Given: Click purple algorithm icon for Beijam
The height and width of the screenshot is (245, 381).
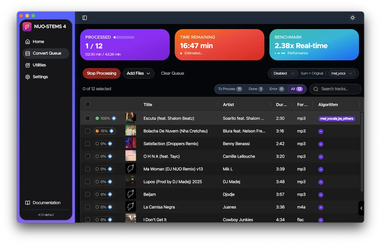Looking at the screenshot, I should 321,195.
